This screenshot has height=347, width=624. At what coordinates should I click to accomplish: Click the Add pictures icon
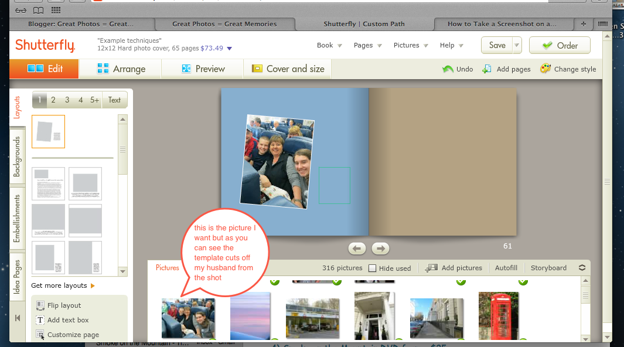(x=431, y=268)
